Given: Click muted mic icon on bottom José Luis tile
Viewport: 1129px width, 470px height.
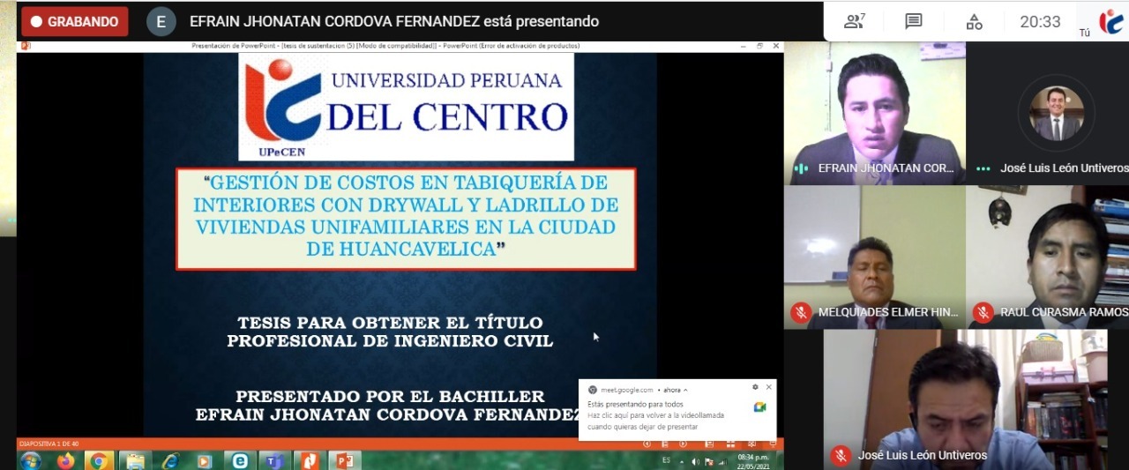Looking at the screenshot, I should click(x=841, y=455).
